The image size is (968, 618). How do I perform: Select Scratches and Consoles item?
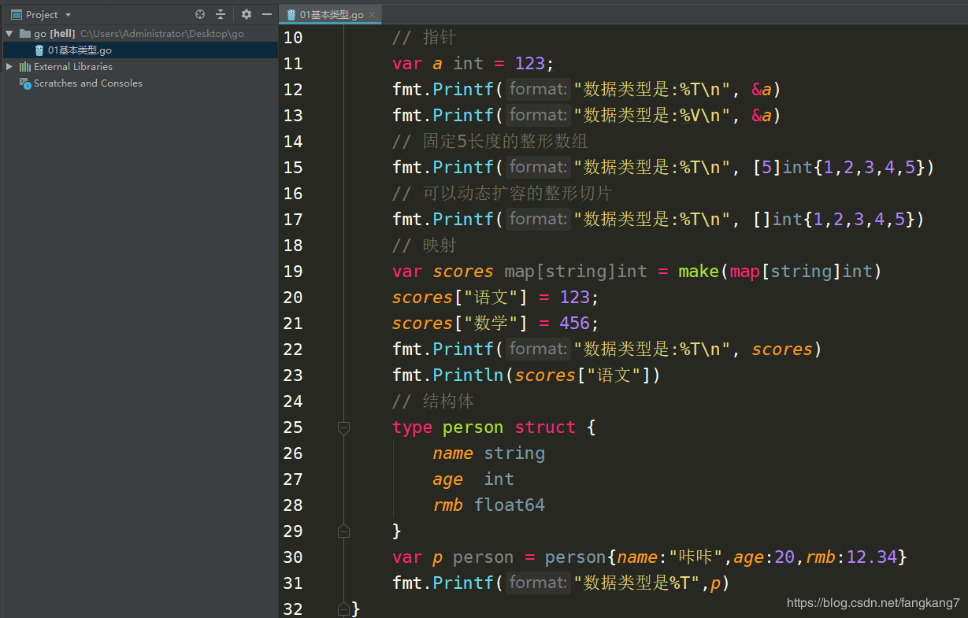point(88,83)
